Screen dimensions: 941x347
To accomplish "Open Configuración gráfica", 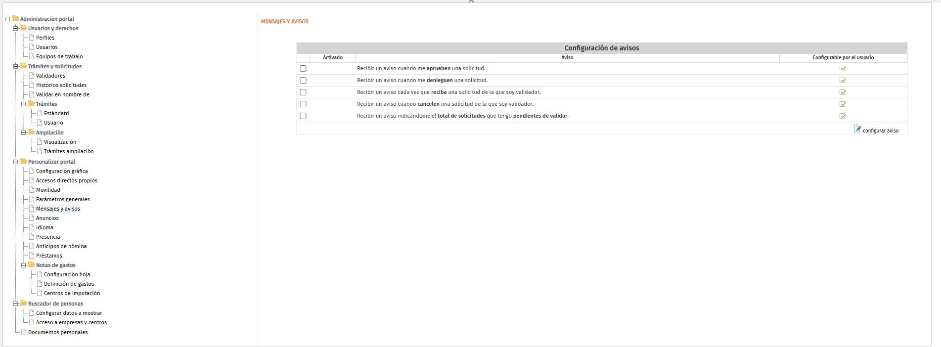I will click(62, 172).
